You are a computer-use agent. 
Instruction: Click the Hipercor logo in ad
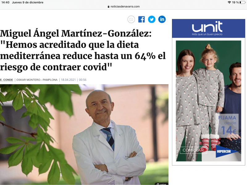click(x=226, y=151)
